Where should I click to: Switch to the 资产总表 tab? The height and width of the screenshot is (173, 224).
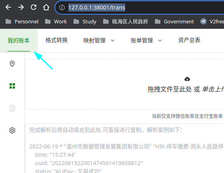[x=189, y=40]
